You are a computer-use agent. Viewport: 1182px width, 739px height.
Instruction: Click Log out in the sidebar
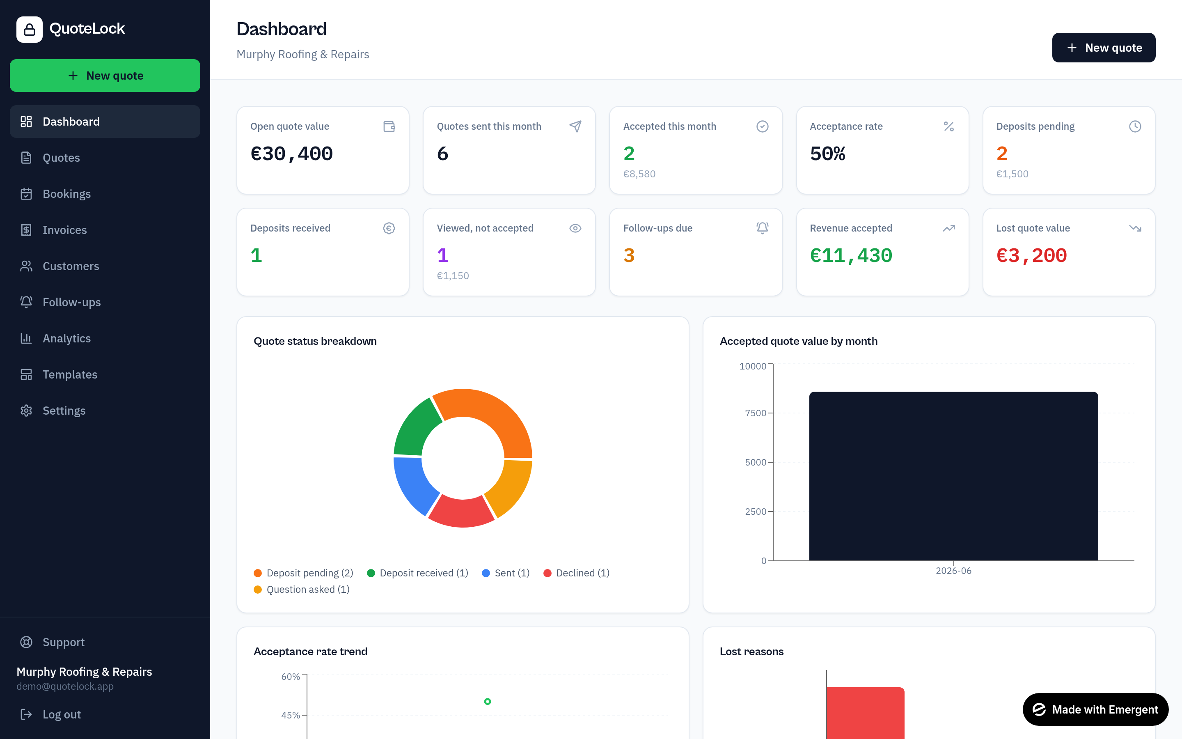[x=105, y=714]
